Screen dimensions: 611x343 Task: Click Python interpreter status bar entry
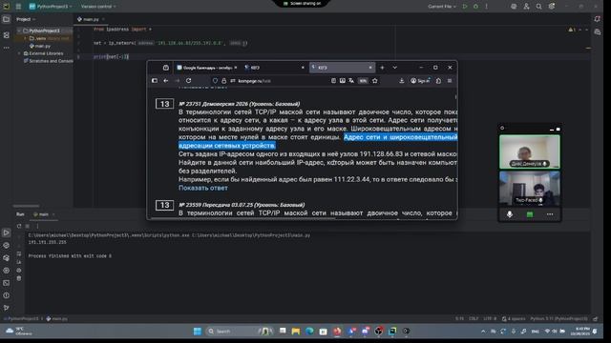coord(558,319)
